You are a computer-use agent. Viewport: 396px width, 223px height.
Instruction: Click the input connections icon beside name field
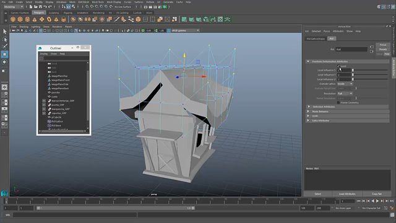coord(371,47)
